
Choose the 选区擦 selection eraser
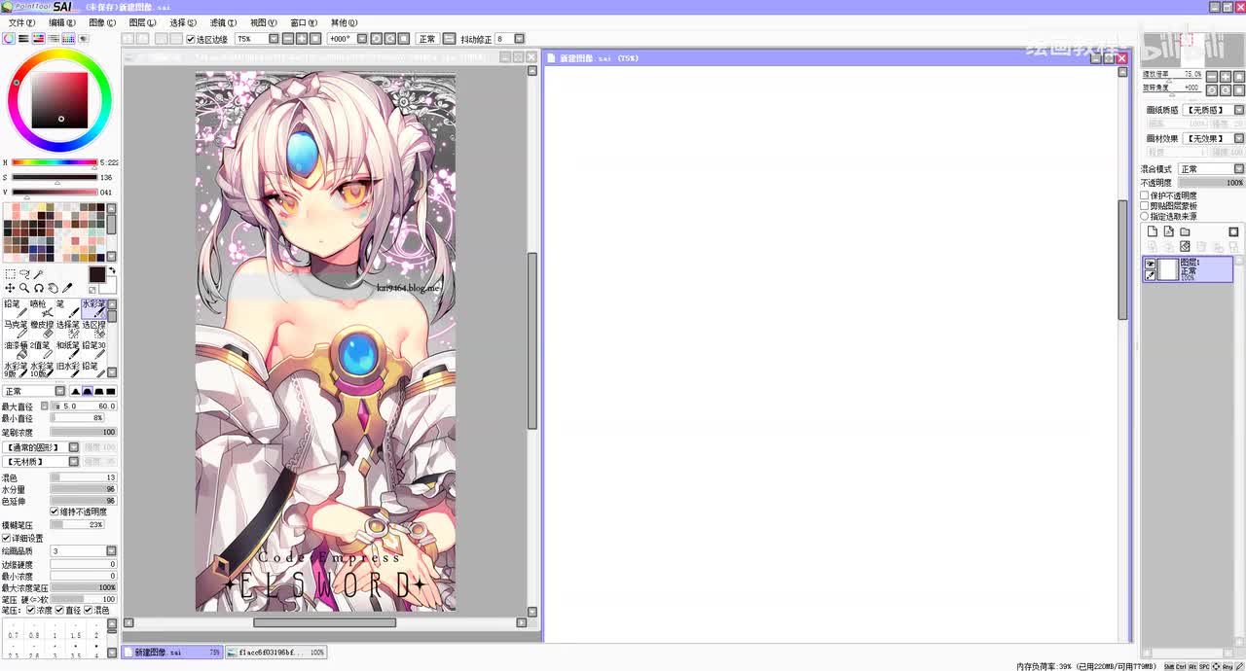point(94,330)
